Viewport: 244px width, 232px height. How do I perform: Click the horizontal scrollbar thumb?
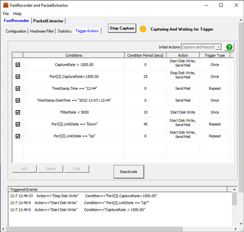coord(94,229)
